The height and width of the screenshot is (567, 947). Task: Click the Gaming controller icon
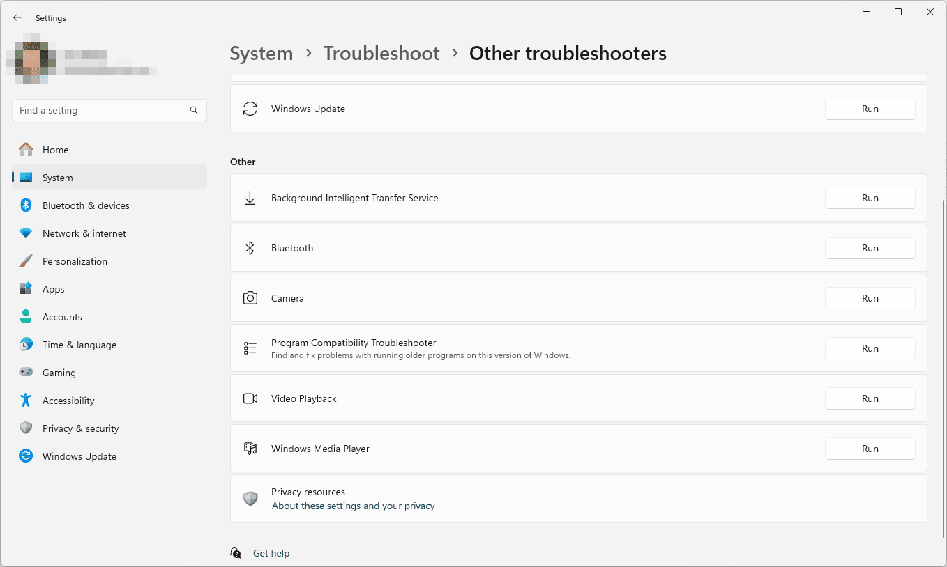click(x=26, y=373)
